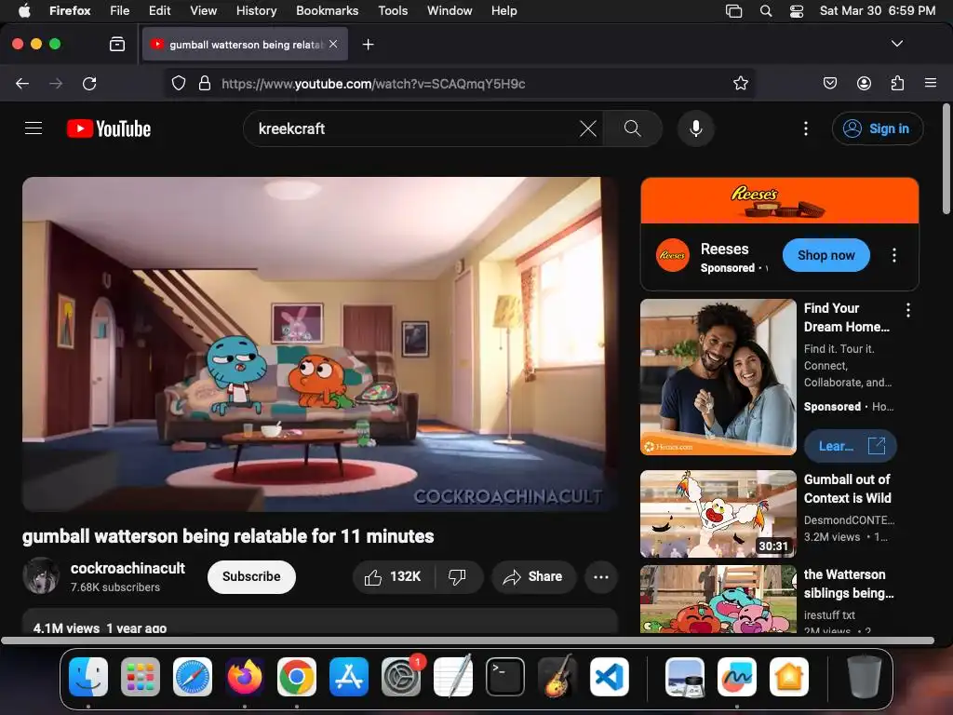The image size is (953, 715).
Task: Open Firefox account icon in toolbar
Action: click(x=864, y=83)
